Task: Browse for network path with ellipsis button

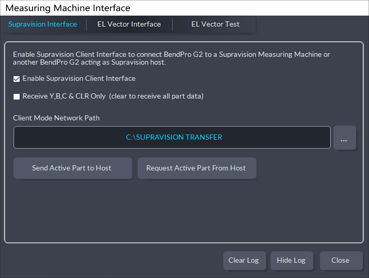Action: (345, 137)
